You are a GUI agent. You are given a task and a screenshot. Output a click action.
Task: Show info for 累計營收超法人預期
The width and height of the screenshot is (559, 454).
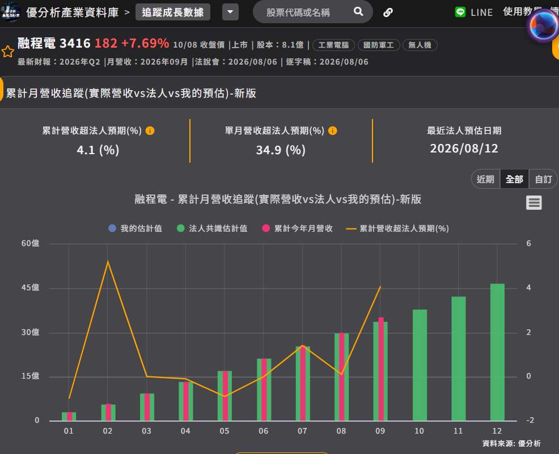[x=150, y=131]
